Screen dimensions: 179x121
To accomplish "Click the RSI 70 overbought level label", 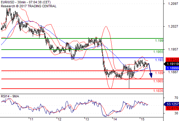I will pos(176,98).
